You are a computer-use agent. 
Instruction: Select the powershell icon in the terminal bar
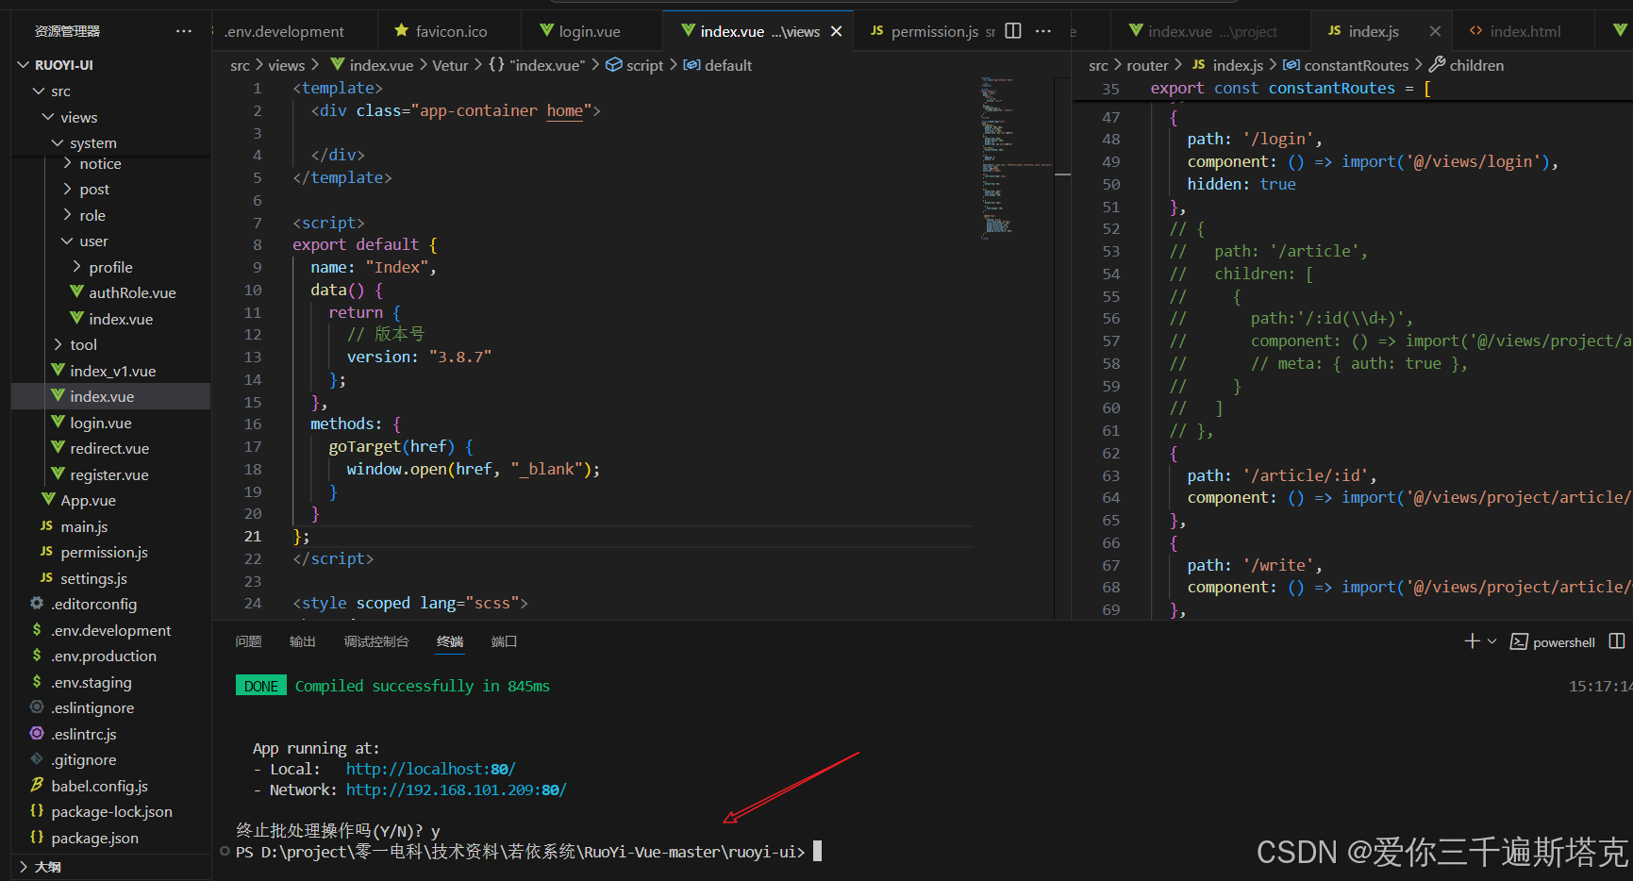pyautogui.click(x=1520, y=641)
